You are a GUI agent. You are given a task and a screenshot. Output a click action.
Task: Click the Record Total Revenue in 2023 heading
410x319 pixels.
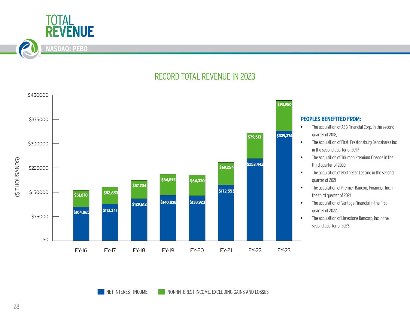tap(205, 77)
